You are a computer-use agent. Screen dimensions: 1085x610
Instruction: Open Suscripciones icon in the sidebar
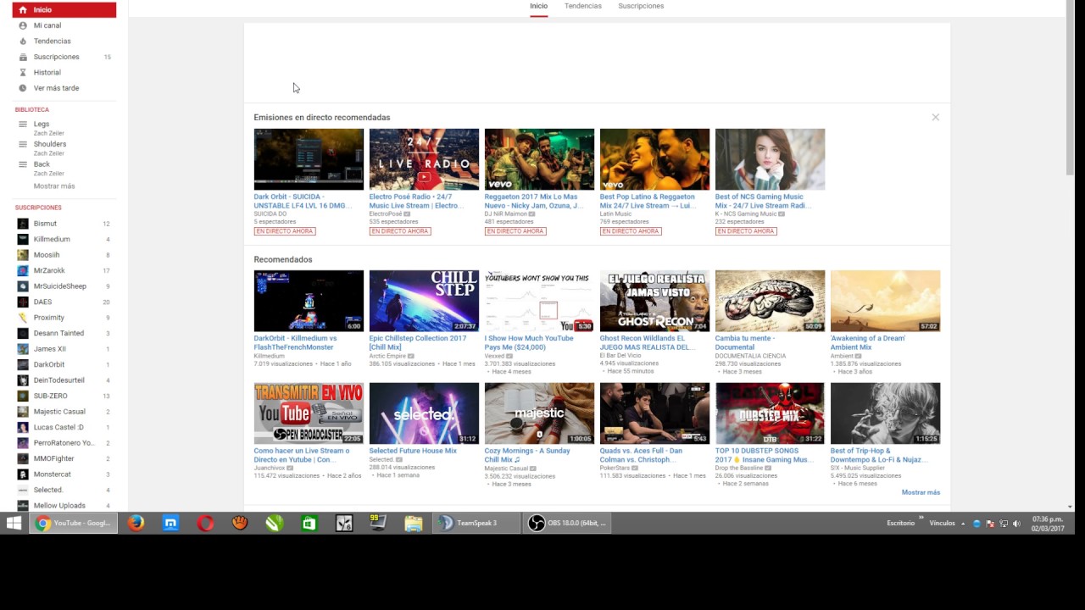23,57
